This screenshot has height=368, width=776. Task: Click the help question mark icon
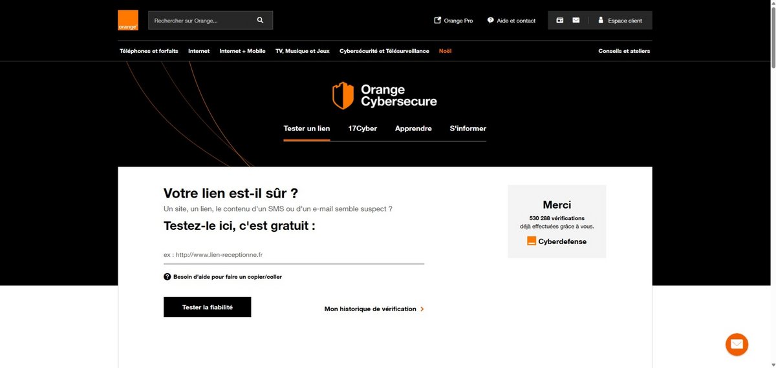click(167, 277)
